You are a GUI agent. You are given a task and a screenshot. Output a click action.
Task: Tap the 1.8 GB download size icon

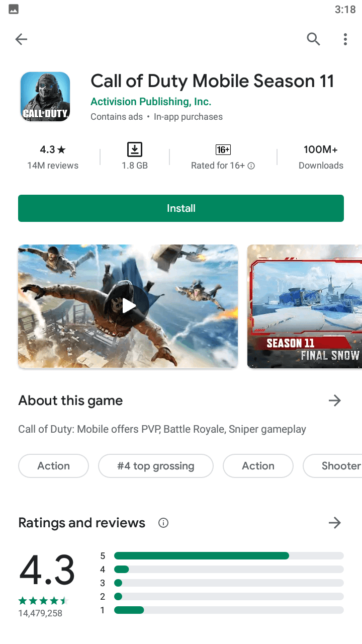(135, 149)
